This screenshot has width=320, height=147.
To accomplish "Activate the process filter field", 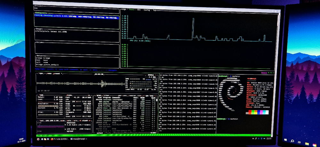I will coord(106,95).
